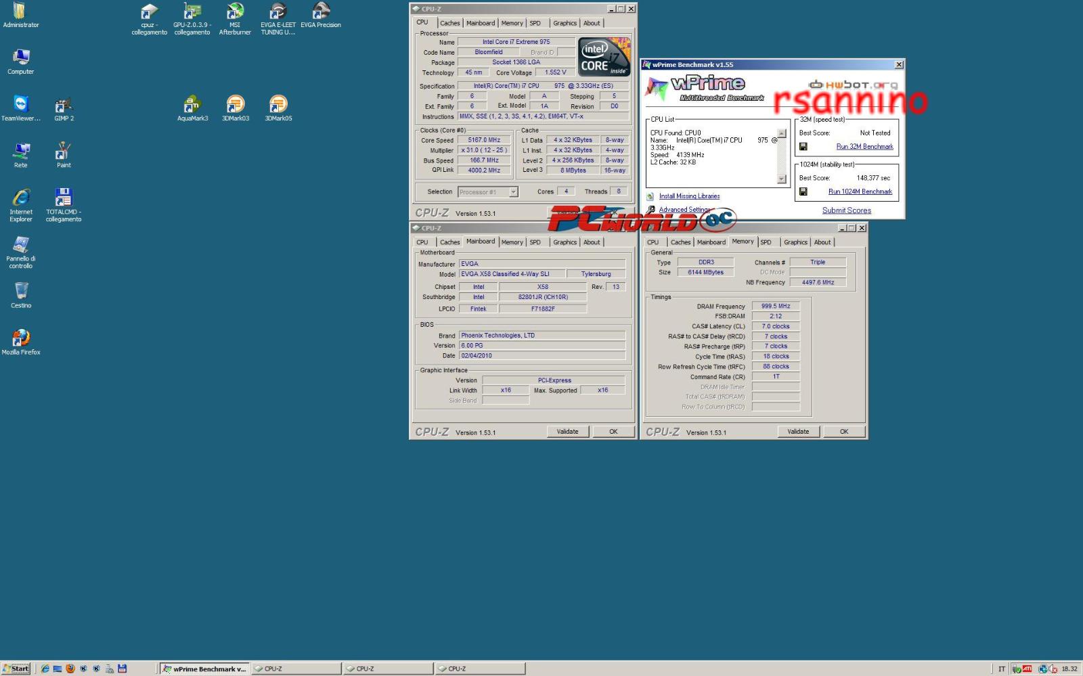Launch the TeamViewer desktop shortcut

(x=20, y=108)
